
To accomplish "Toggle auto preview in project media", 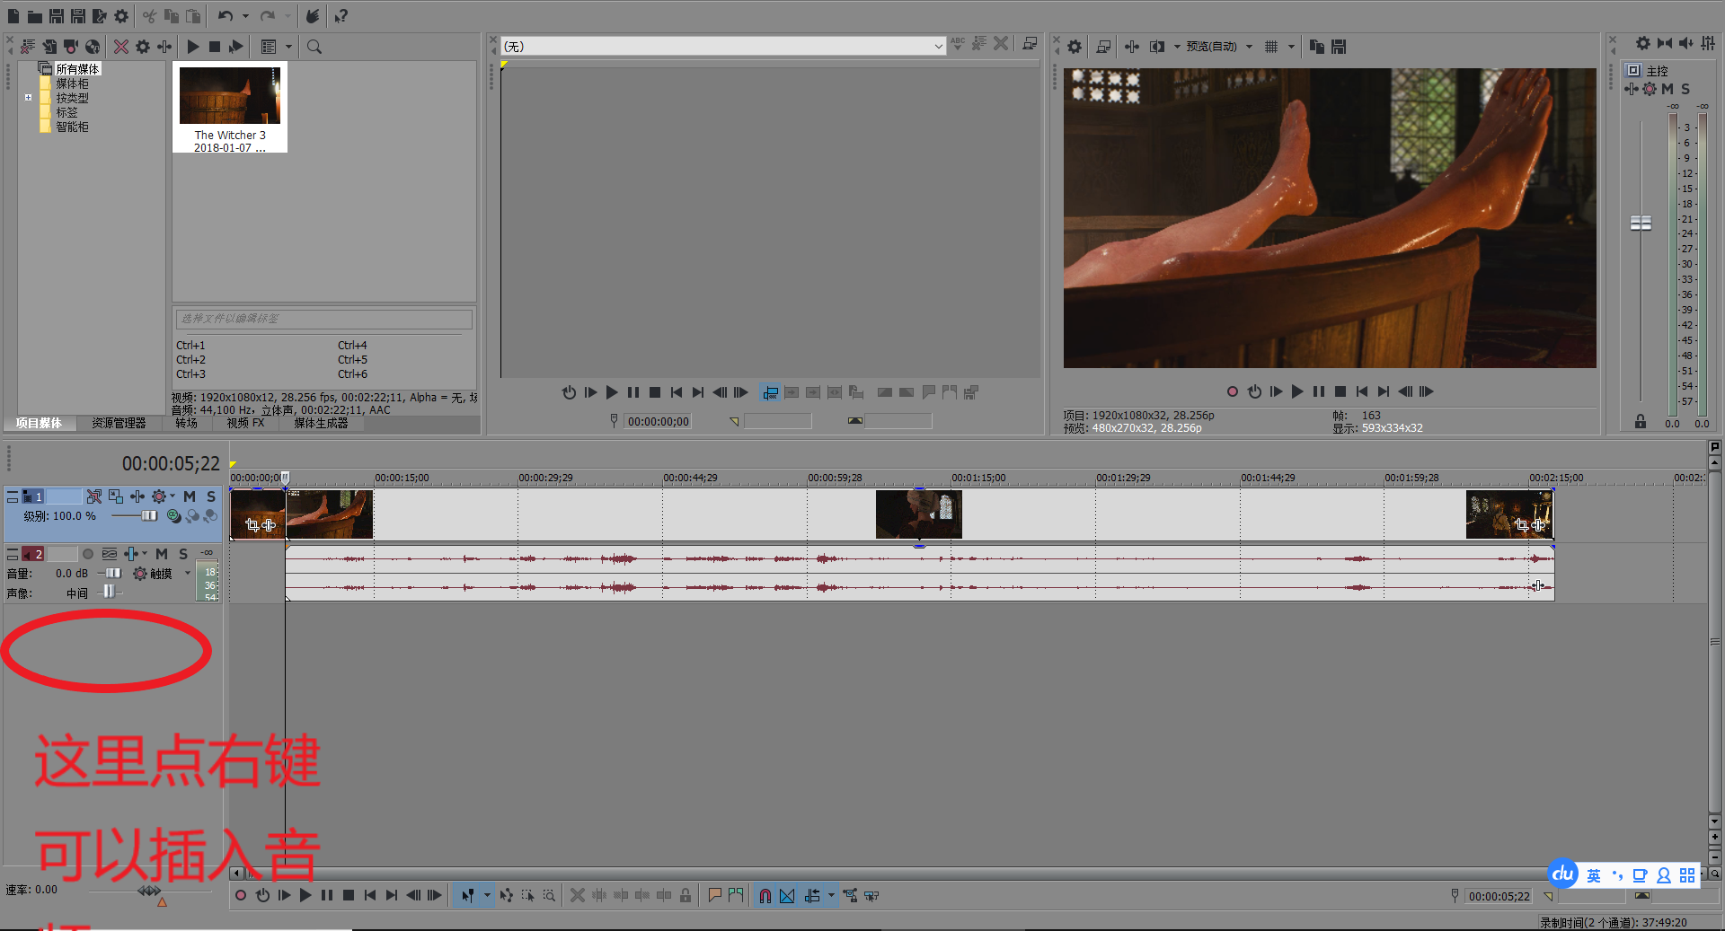I will pyautogui.click(x=235, y=47).
